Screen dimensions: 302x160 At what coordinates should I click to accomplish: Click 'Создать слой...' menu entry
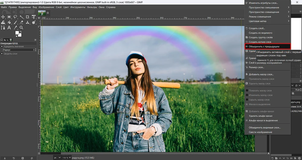(x=268, y=28)
